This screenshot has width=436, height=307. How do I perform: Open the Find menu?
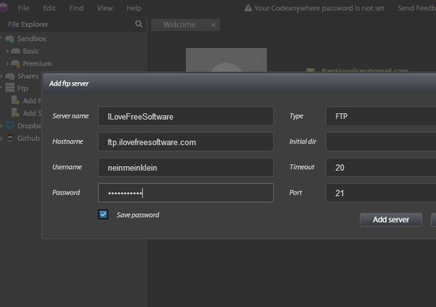(76, 8)
